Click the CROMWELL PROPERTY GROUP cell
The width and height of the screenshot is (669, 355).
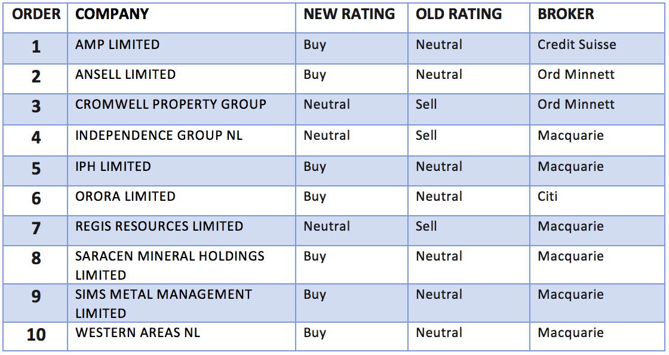tap(171, 105)
